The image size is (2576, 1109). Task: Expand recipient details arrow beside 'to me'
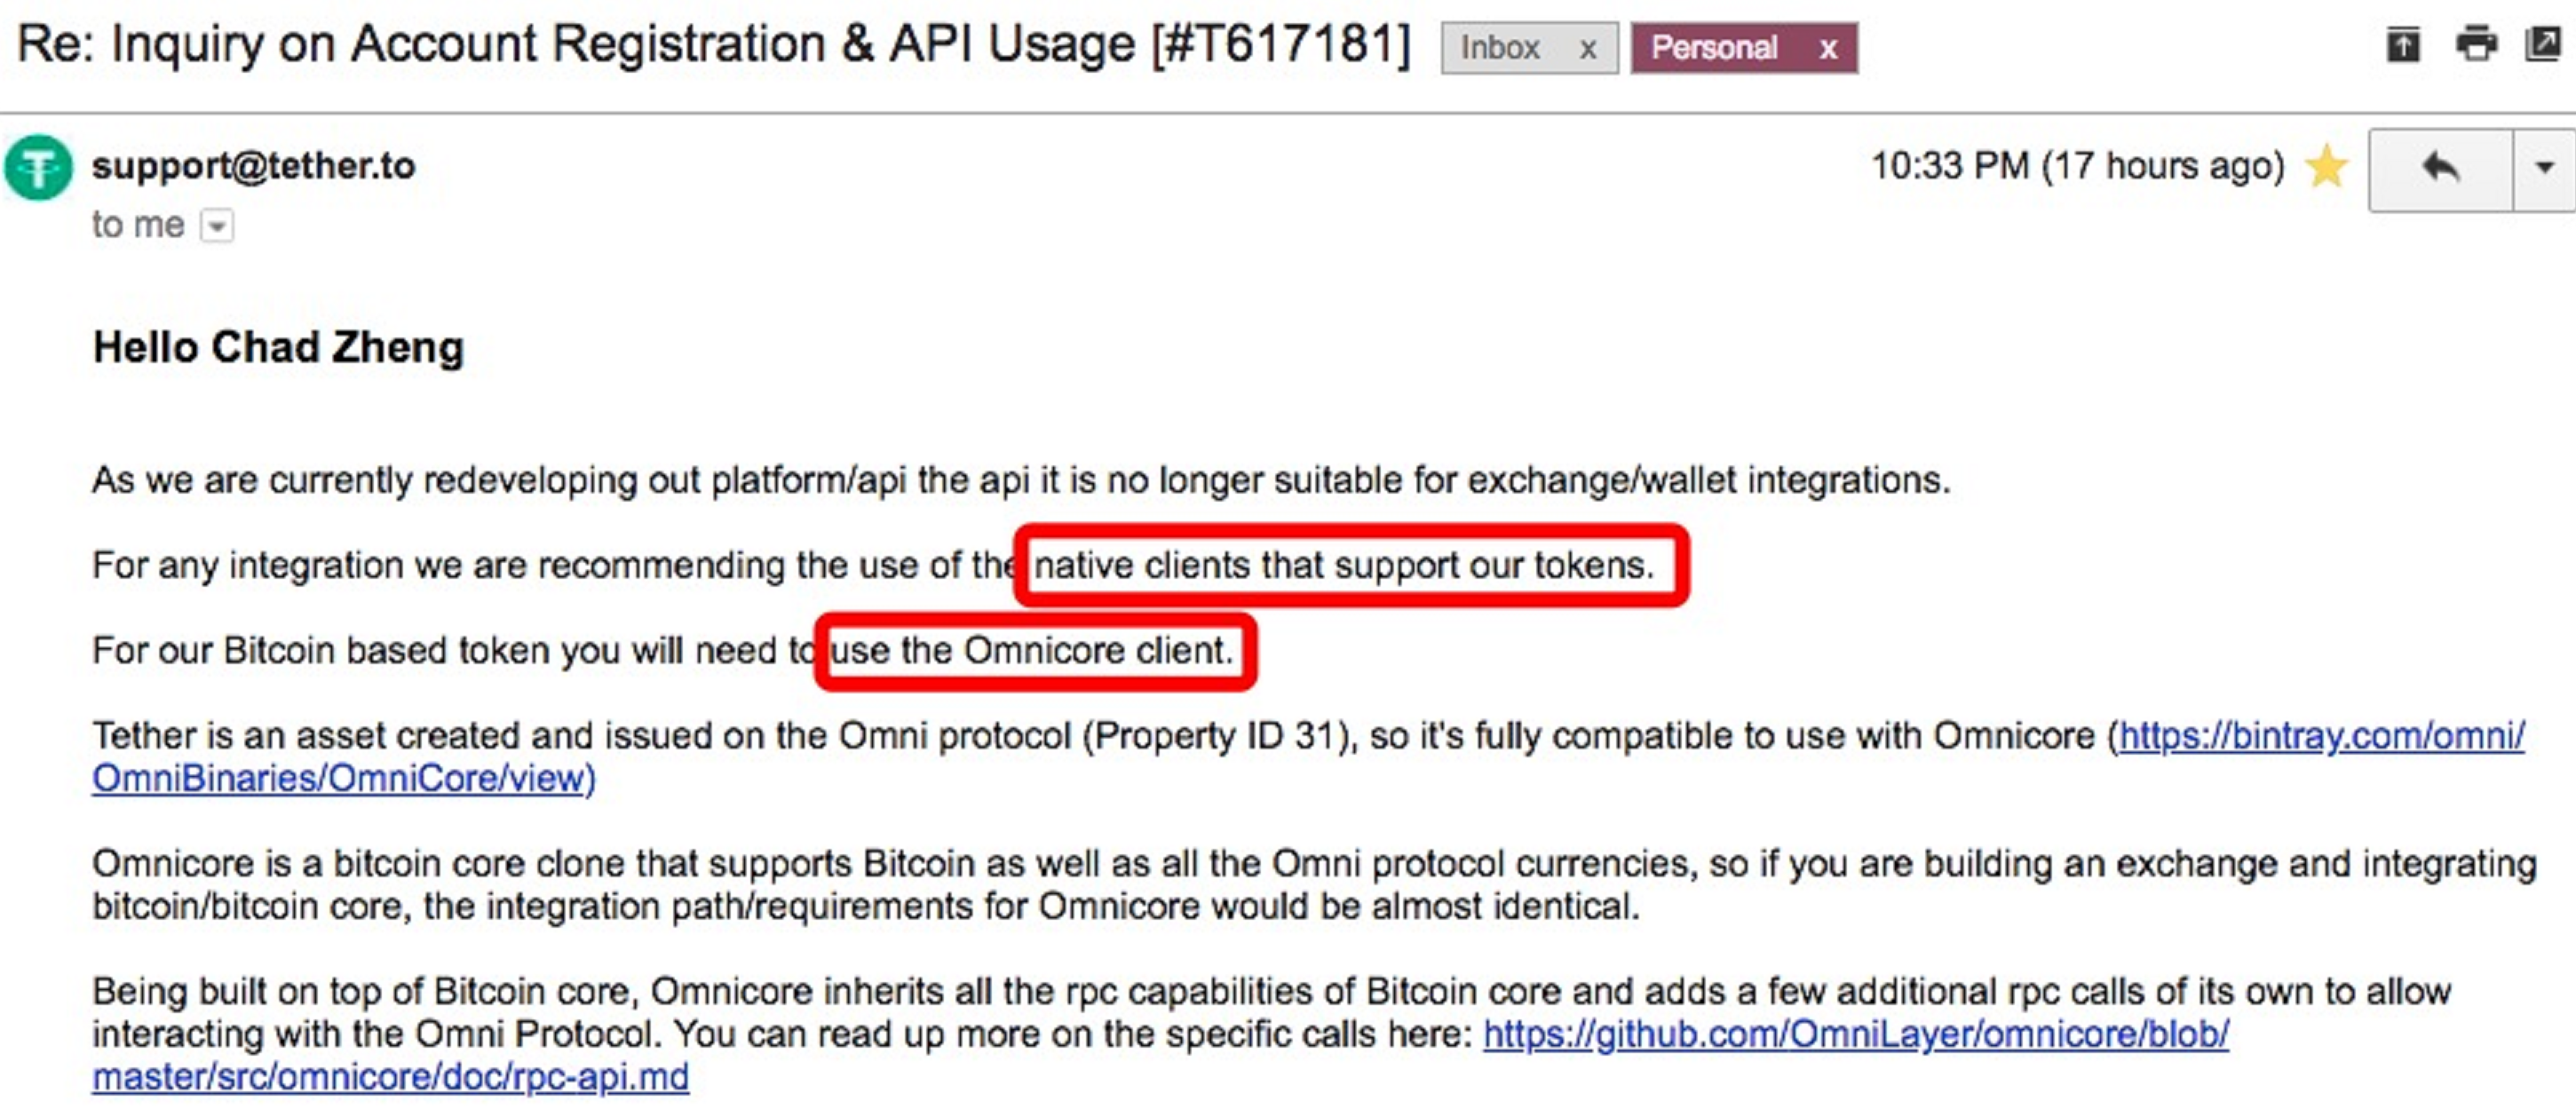click(x=217, y=226)
